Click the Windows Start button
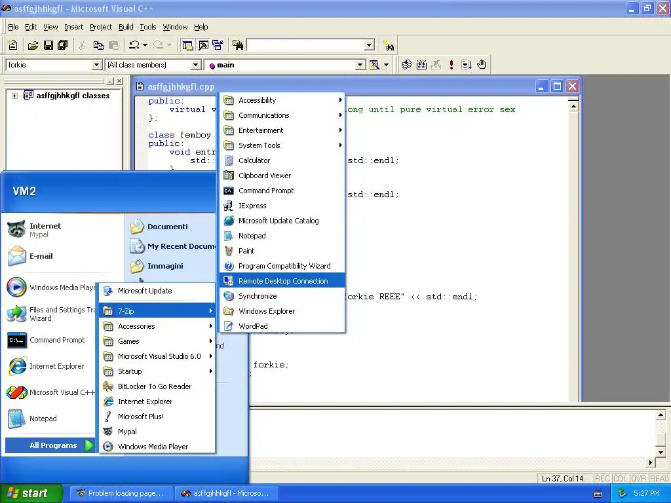671x503 pixels. [x=31, y=493]
